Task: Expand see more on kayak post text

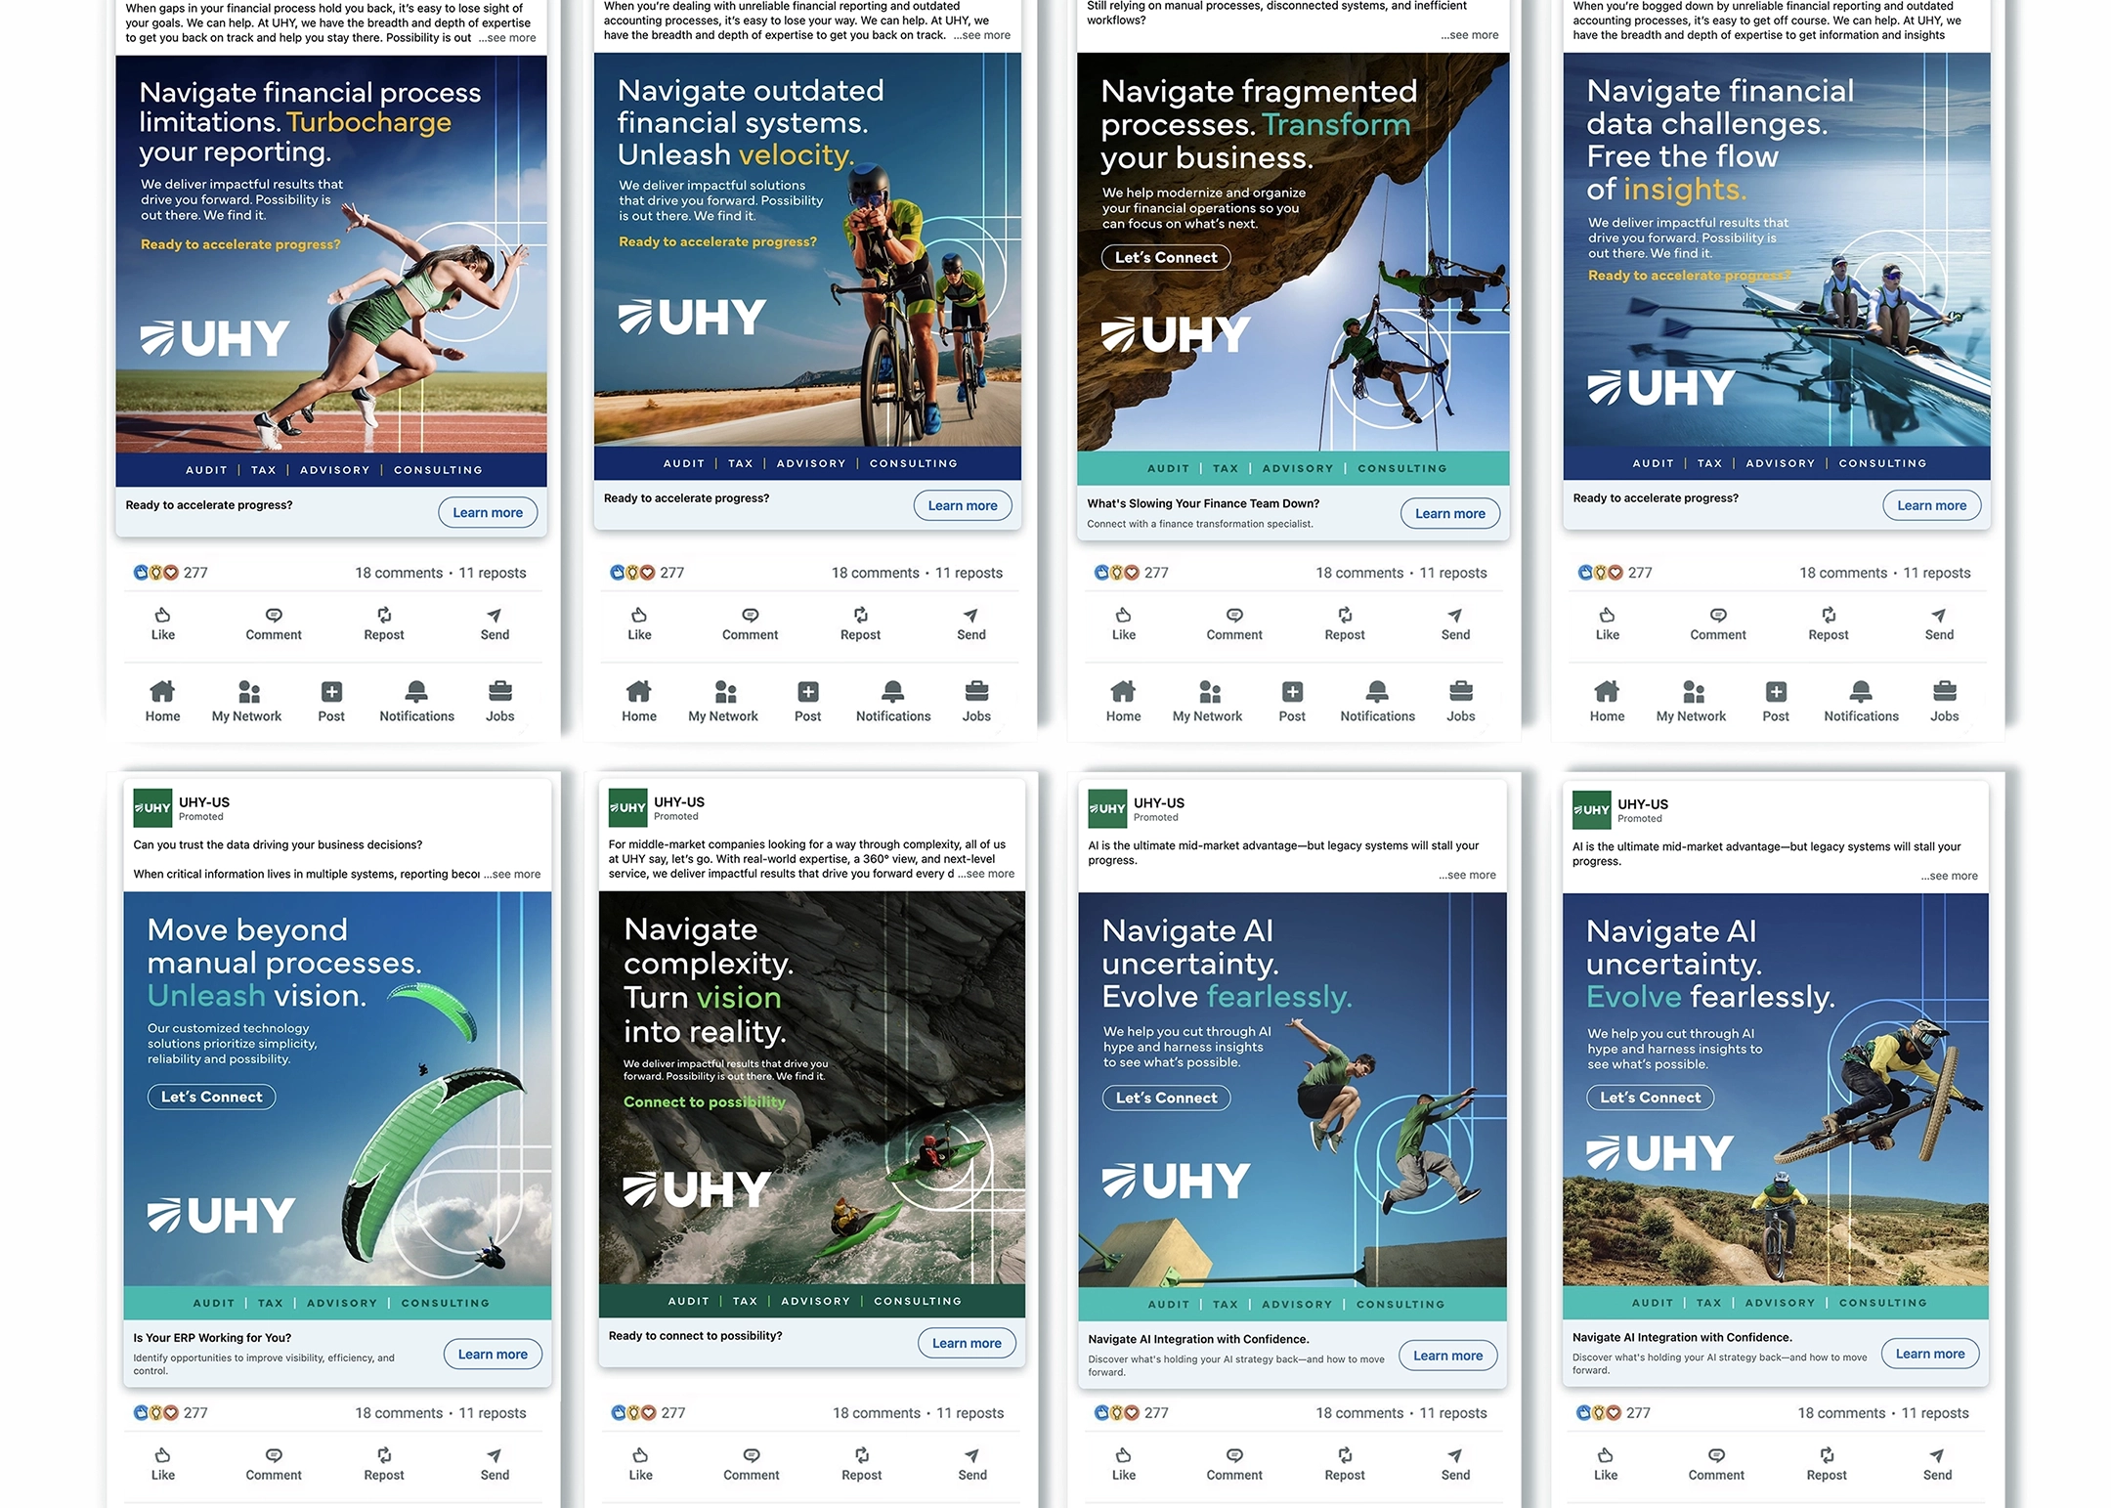Action: (x=986, y=874)
